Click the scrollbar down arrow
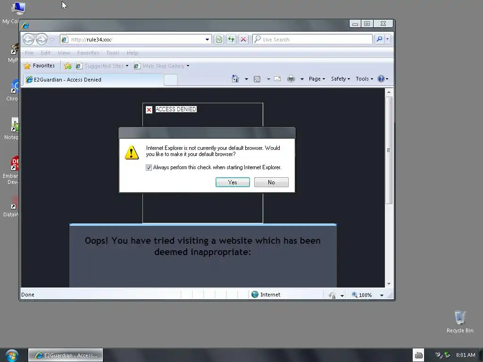This screenshot has width=483, height=362. click(389, 284)
